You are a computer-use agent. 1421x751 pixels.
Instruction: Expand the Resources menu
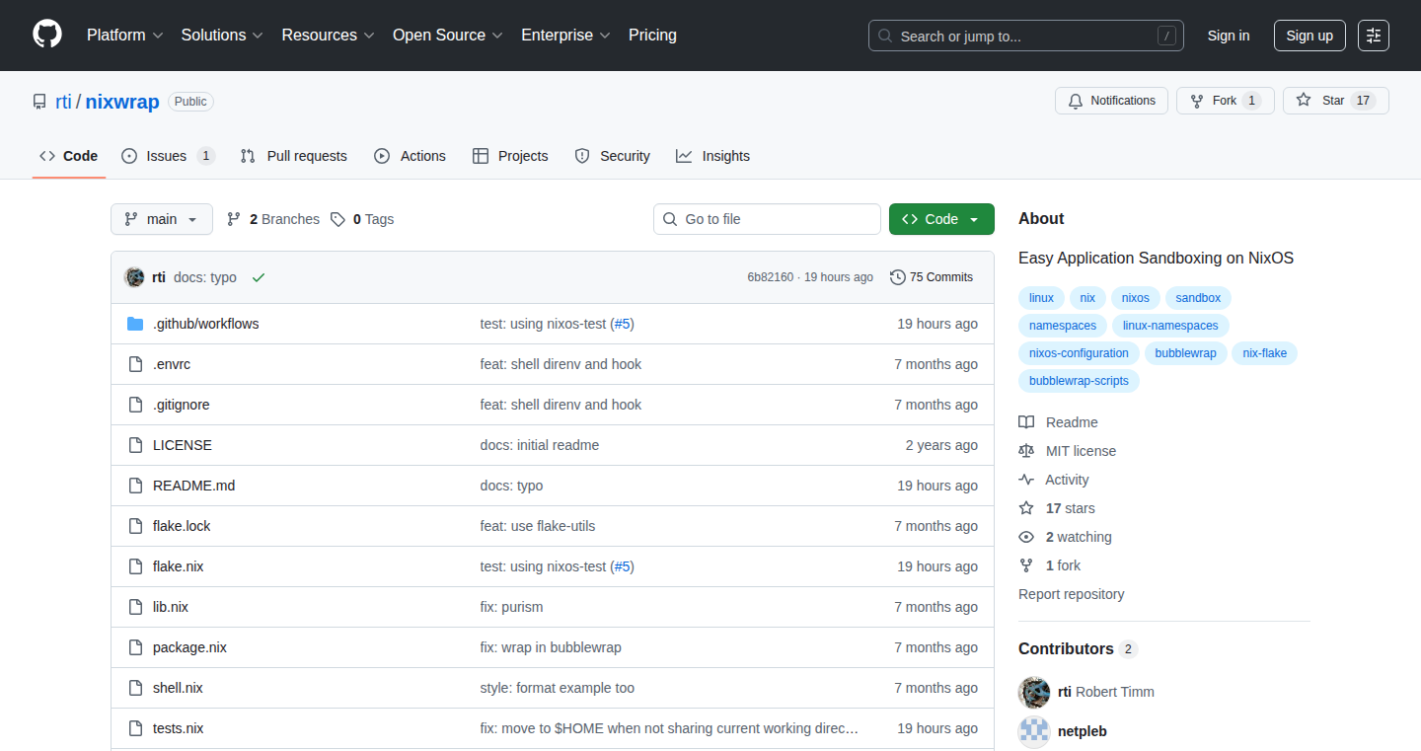coord(328,35)
